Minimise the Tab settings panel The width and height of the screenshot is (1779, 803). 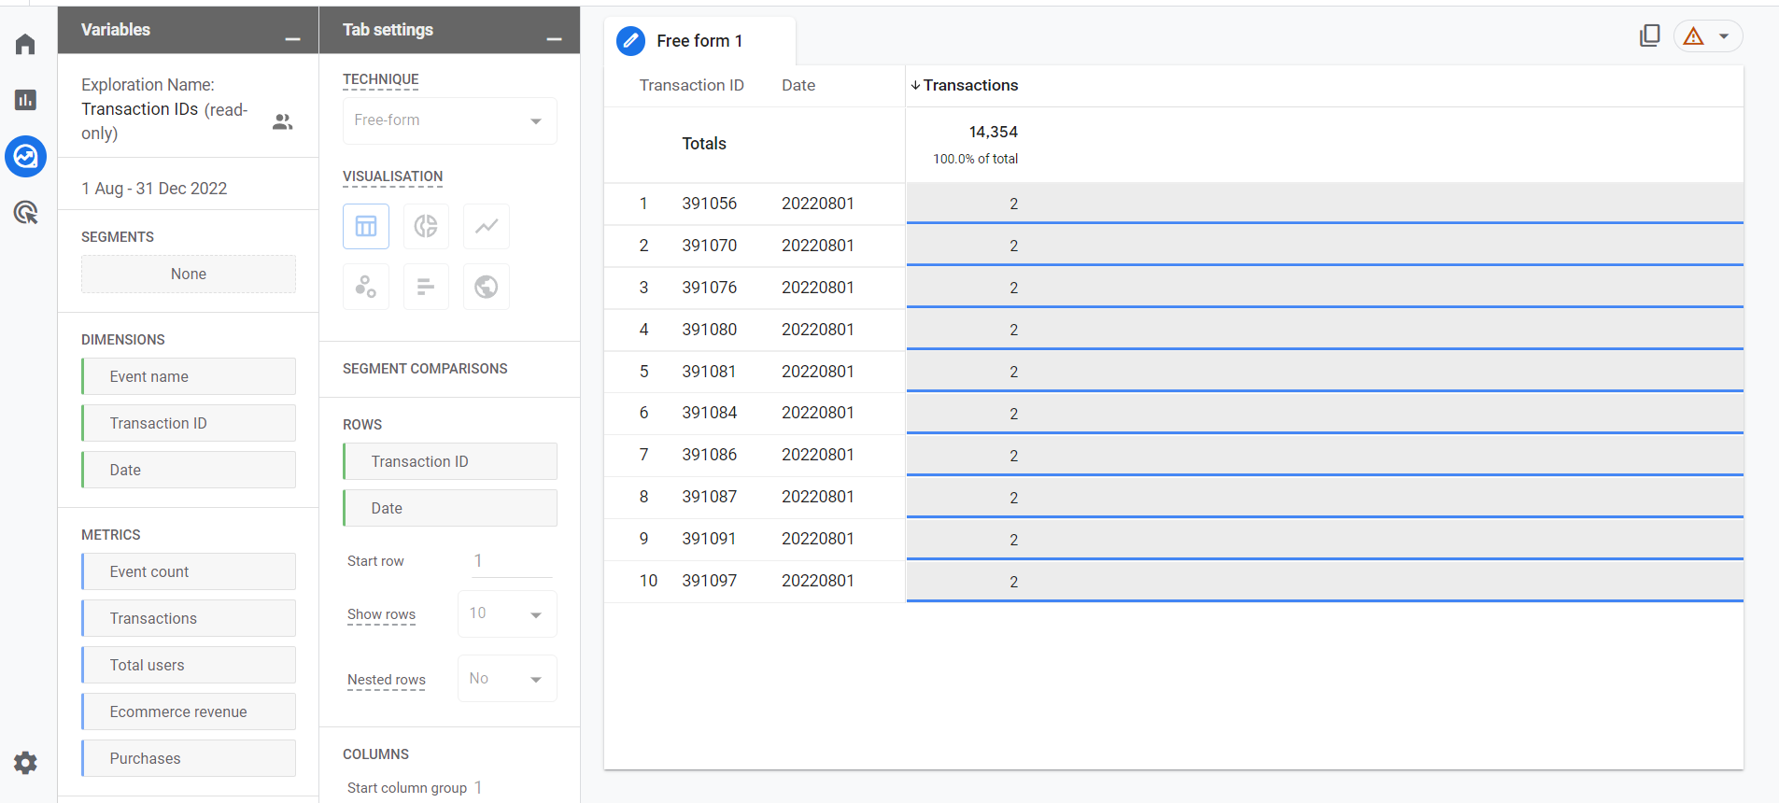[x=554, y=38]
